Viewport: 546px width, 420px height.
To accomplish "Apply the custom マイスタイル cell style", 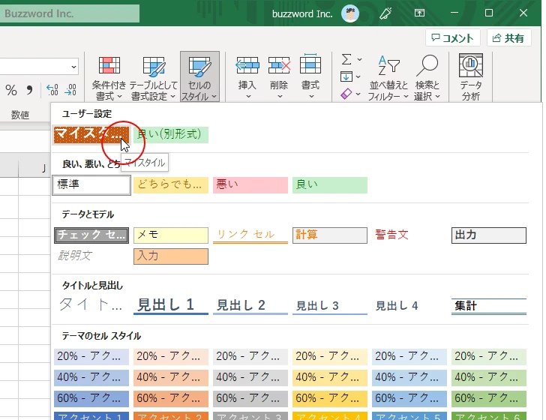I will point(91,135).
